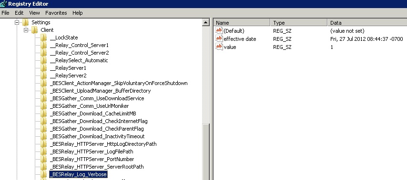The height and width of the screenshot is (180, 407).
Task: Click folder icon for Download_CacheLimitMB key
Action: 44,114
